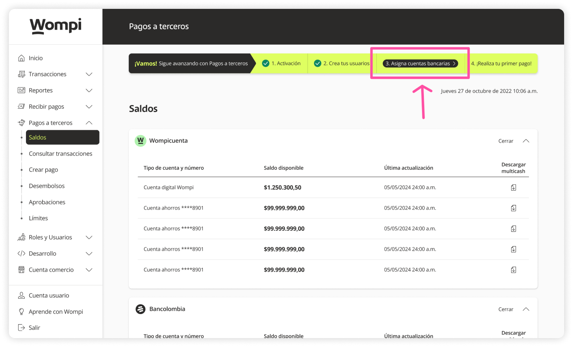Click the Salir logout icon
Screen dimensions: 573x347
coord(21,328)
